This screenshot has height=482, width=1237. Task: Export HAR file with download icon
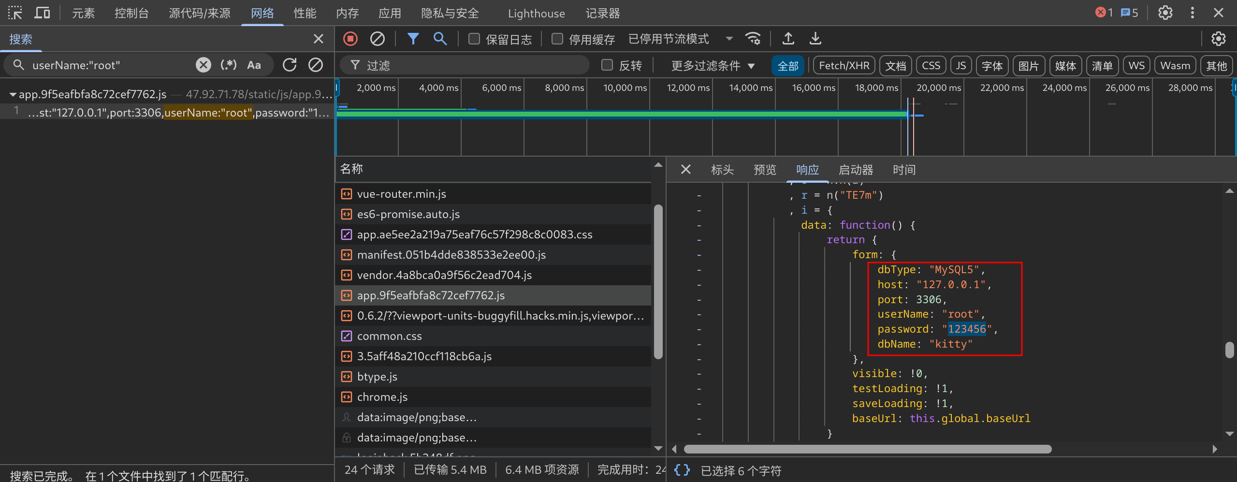(x=815, y=39)
